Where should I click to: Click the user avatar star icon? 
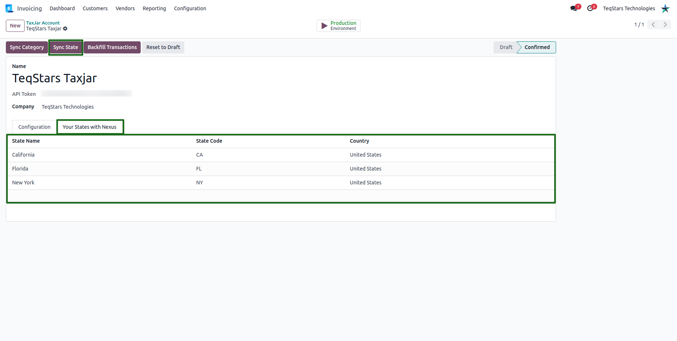pyautogui.click(x=665, y=8)
